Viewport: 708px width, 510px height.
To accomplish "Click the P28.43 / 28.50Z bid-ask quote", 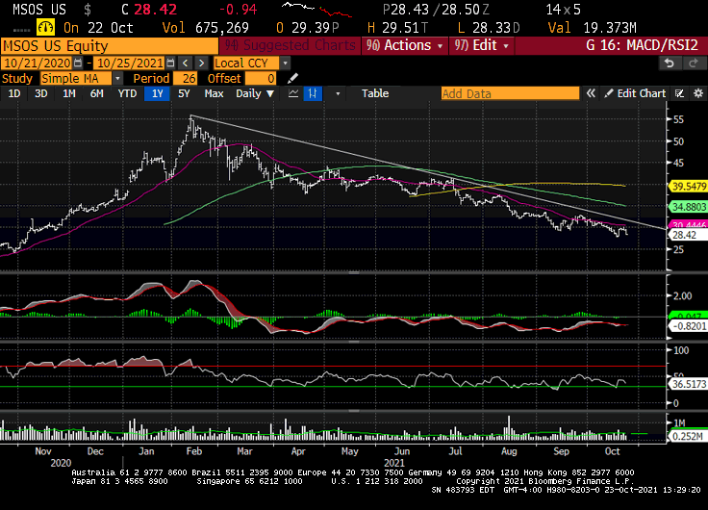I will [436, 10].
